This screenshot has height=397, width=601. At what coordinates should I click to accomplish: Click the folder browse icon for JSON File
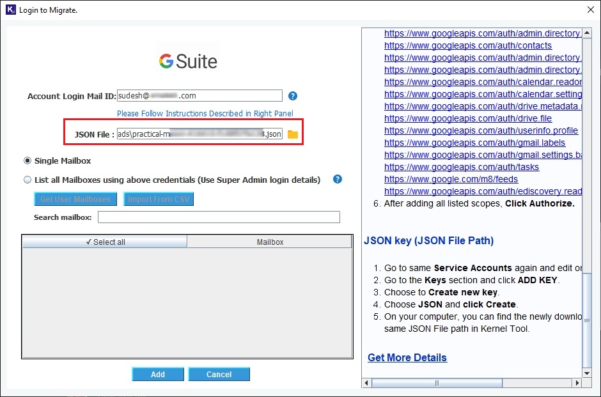292,134
